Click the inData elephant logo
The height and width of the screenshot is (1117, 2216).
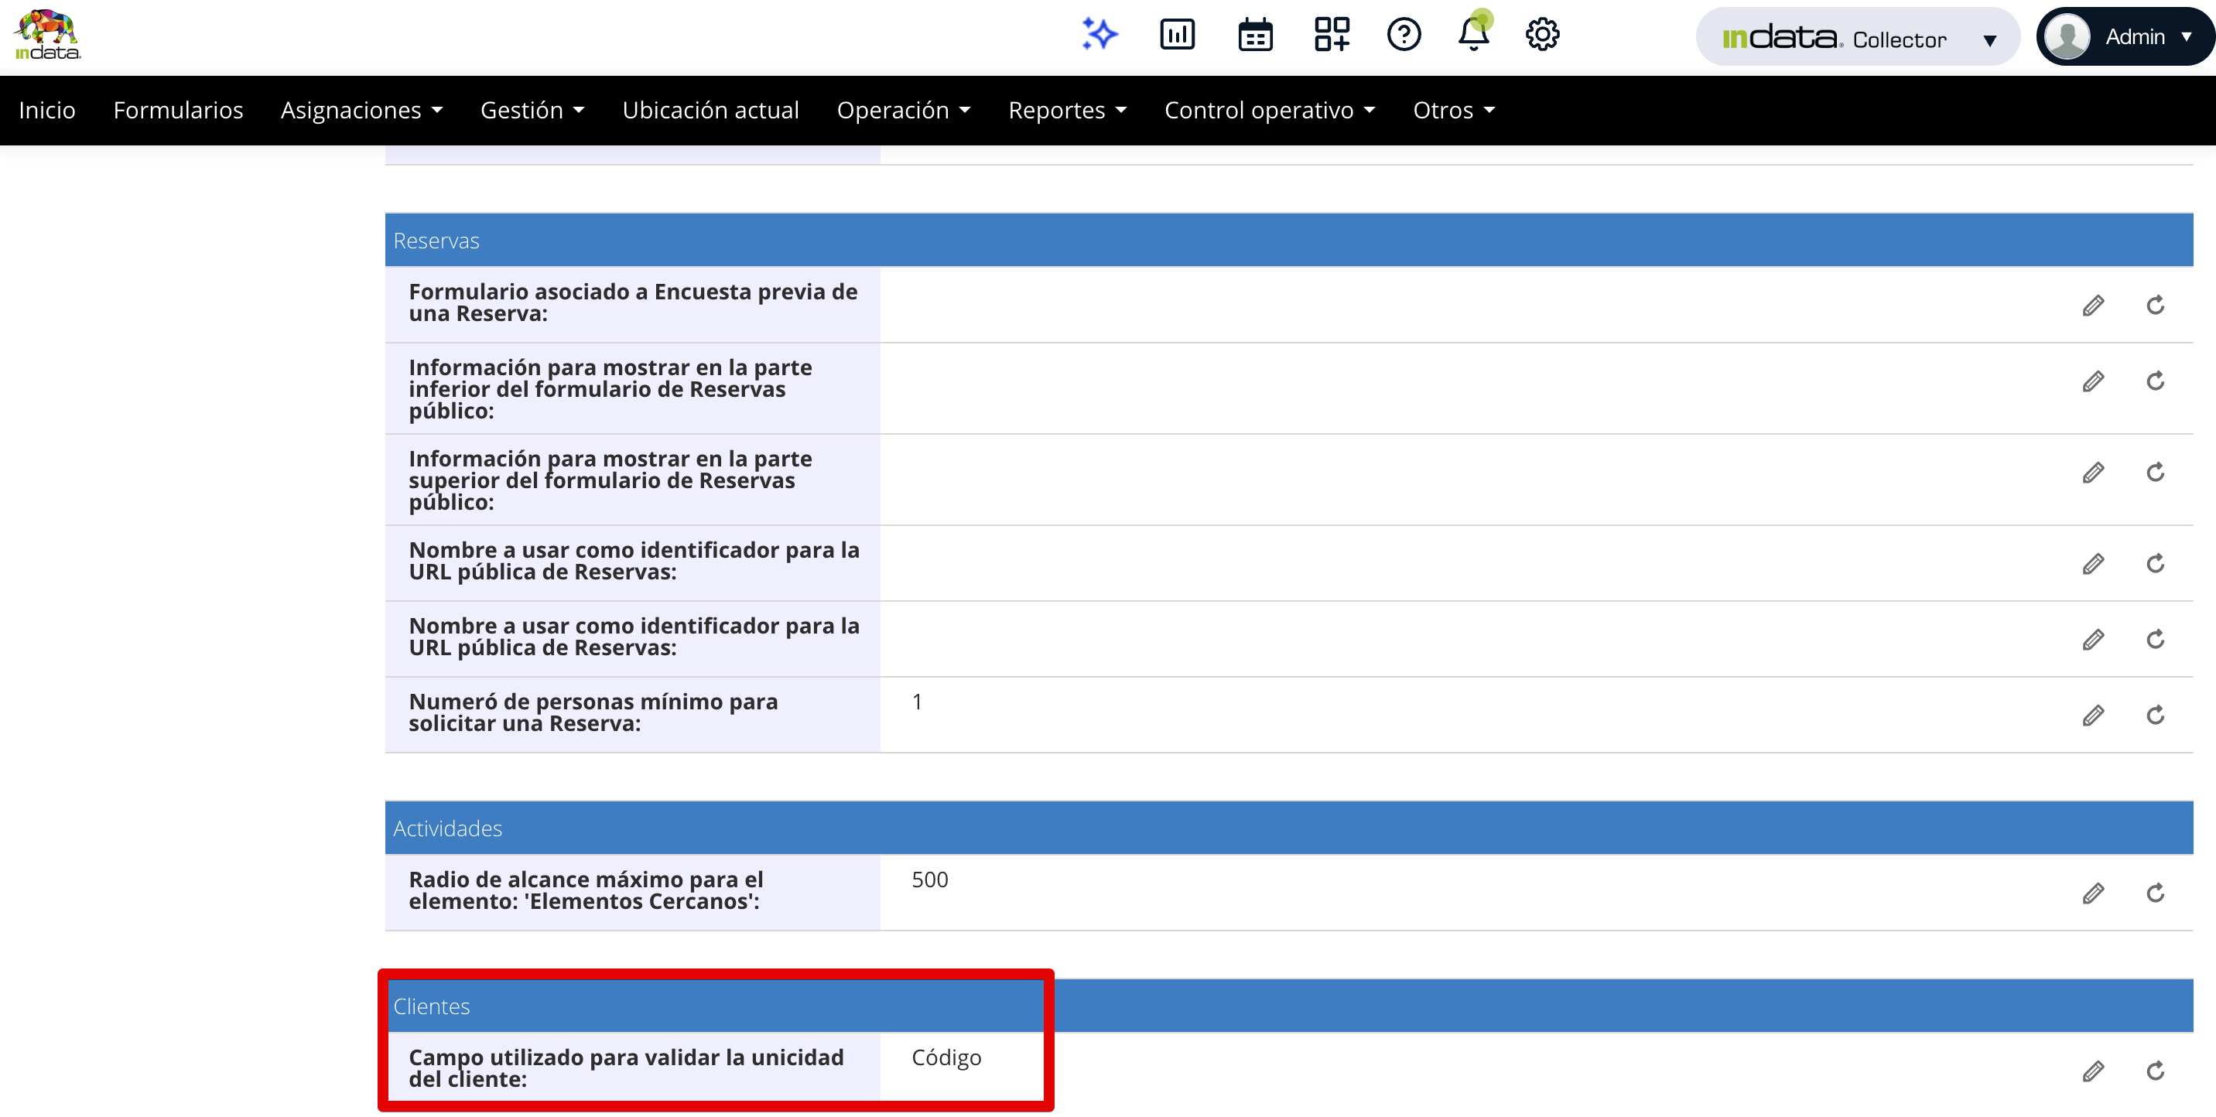coord(48,34)
